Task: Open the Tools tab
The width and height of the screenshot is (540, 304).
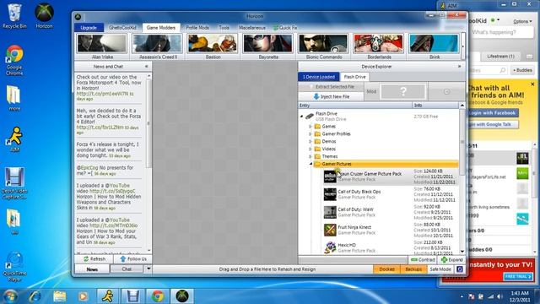Action: coord(224,28)
